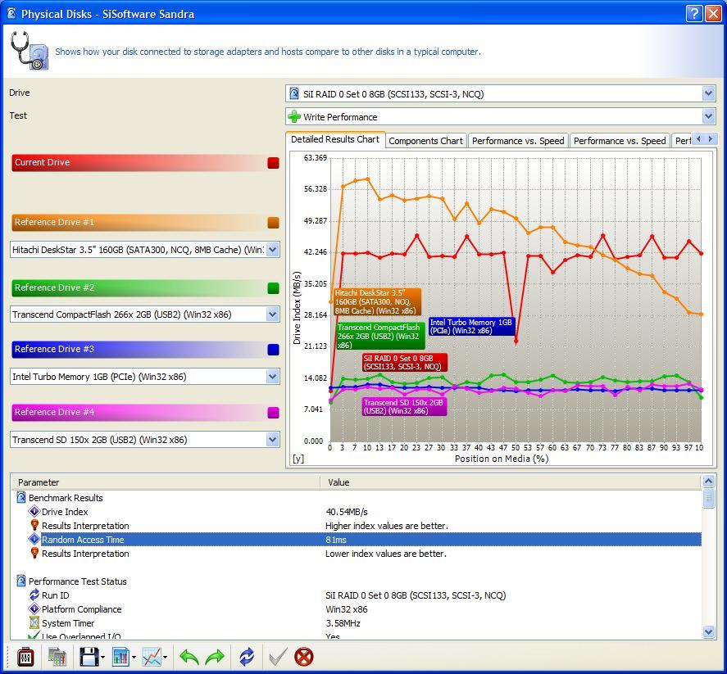This screenshot has height=674, width=727.
Task: Expand Reference Drive #3 Intel Turbo dropdown
Action: tap(273, 377)
